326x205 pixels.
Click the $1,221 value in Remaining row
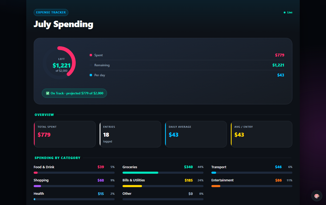(278, 65)
